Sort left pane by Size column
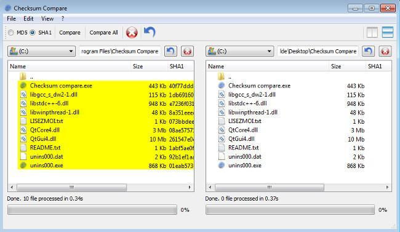This screenshot has width=400, height=232. (149, 66)
